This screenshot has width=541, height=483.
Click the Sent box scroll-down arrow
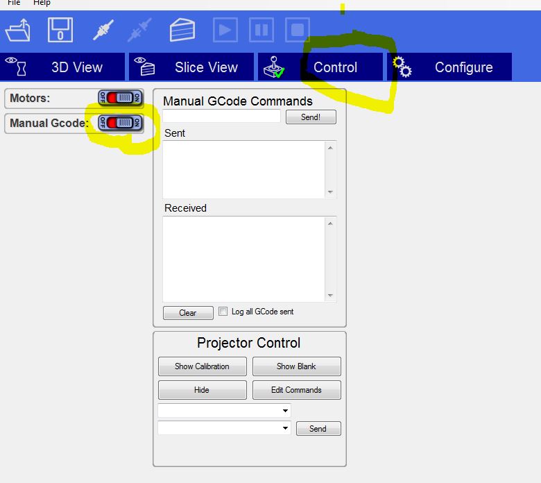click(330, 192)
